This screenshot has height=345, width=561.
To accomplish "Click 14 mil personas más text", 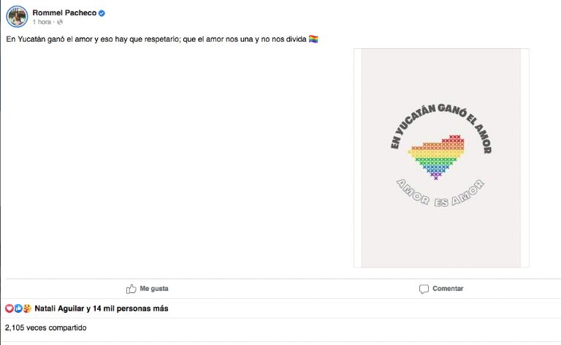I will point(131,308).
